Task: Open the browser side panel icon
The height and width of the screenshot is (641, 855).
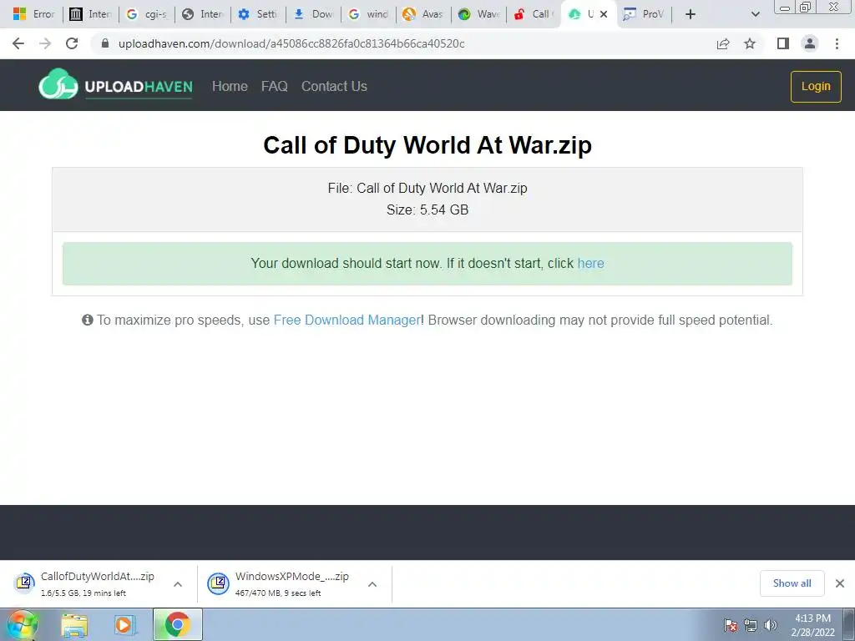Action: click(x=783, y=43)
